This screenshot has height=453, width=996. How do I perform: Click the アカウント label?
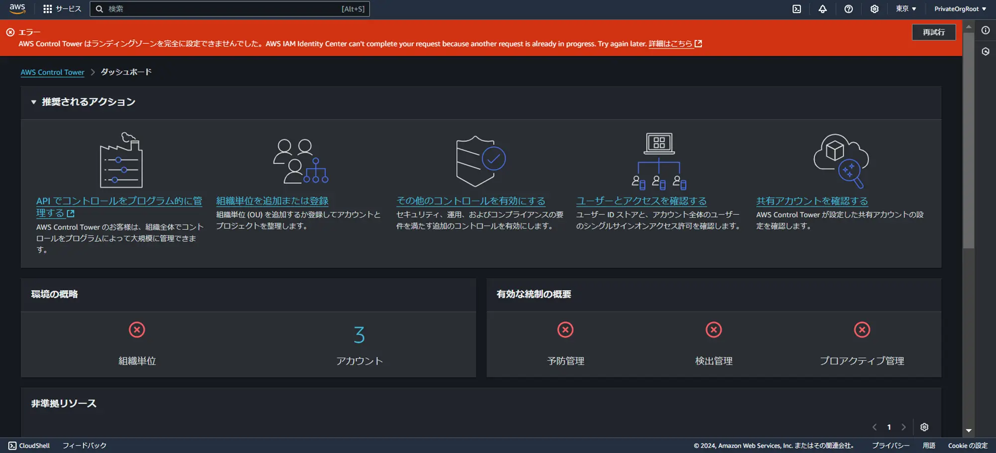click(x=359, y=361)
